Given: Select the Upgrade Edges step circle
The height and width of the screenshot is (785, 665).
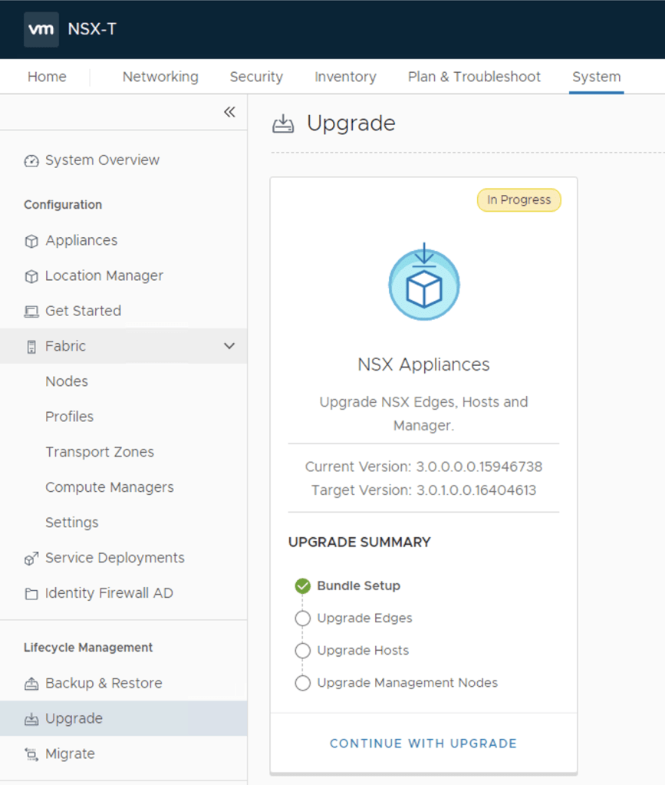Looking at the screenshot, I should (302, 618).
